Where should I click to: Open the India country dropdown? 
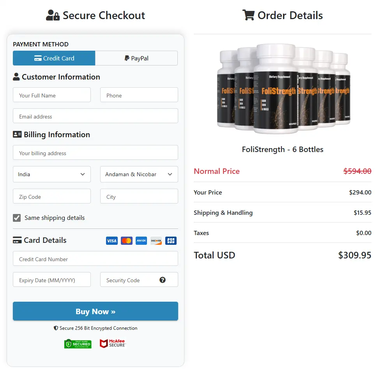click(52, 174)
